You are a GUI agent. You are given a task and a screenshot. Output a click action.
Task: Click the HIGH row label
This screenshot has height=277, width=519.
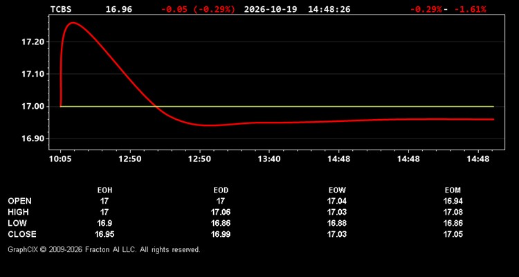(18, 212)
